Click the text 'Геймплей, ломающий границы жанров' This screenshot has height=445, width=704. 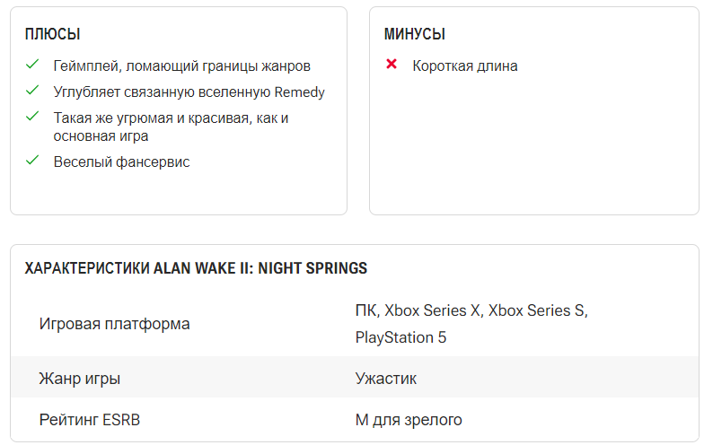pyautogui.click(x=181, y=66)
